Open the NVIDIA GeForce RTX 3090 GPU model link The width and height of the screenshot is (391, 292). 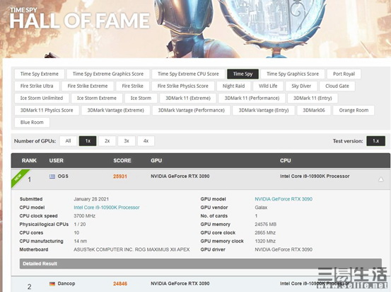coord(284,199)
